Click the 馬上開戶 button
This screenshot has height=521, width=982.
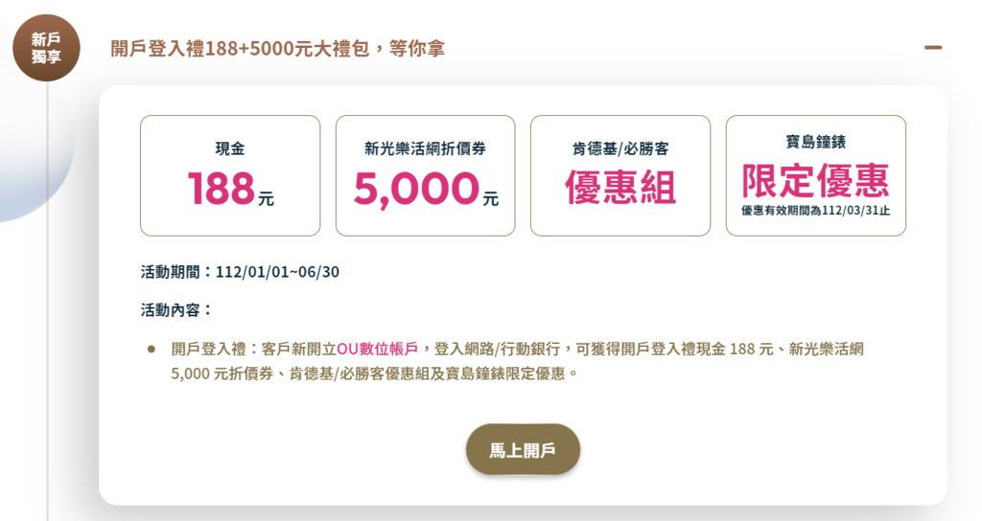coord(523,450)
